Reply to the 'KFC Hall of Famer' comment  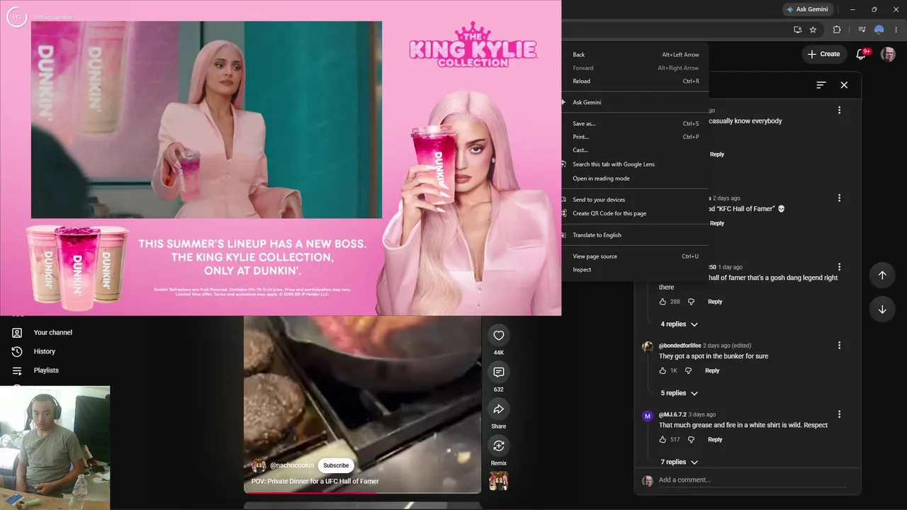tap(717, 223)
